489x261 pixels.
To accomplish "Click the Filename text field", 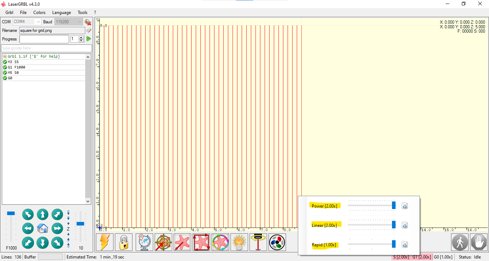I will [52, 30].
